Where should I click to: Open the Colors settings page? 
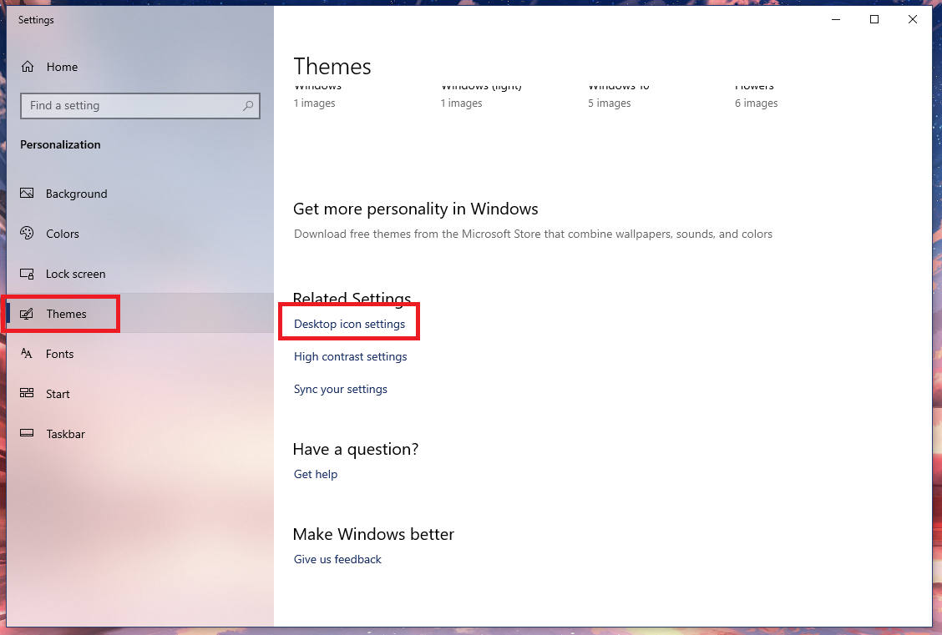click(x=140, y=234)
